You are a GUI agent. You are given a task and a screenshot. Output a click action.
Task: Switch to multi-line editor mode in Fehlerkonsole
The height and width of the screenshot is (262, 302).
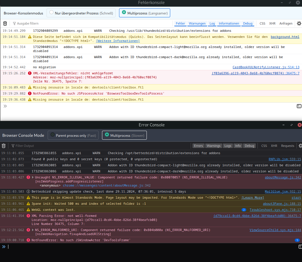[x=299, y=106]
